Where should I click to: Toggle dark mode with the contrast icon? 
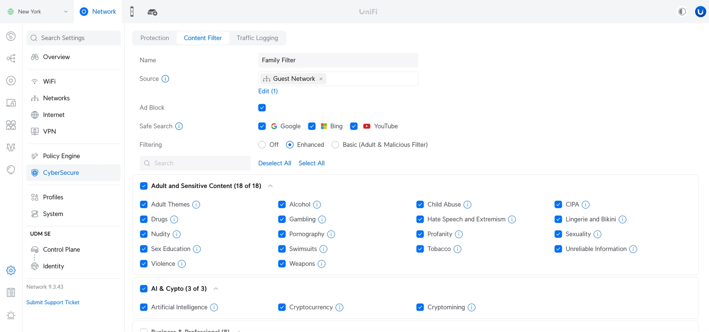click(x=682, y=11)
